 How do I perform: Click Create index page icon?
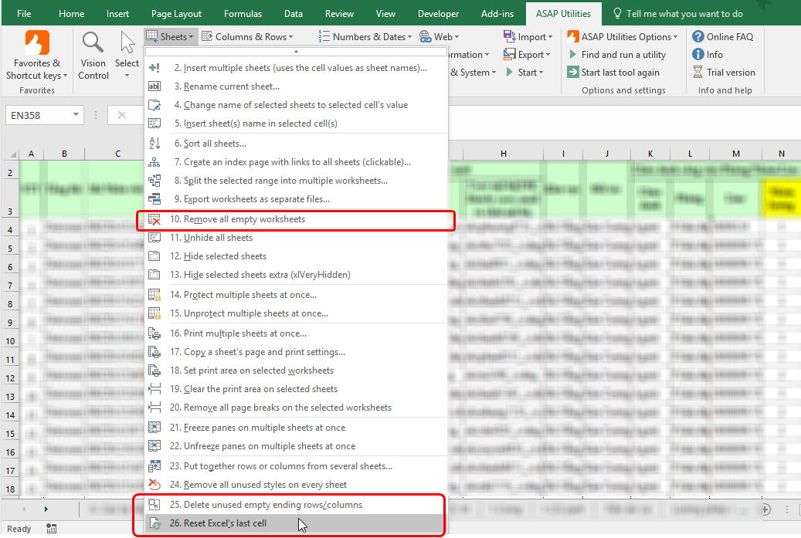coord(154,162)
